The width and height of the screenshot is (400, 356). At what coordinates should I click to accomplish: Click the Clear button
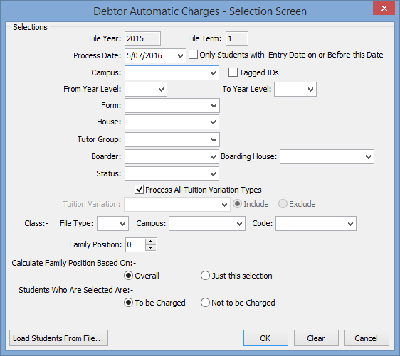(x=316, y=338)
